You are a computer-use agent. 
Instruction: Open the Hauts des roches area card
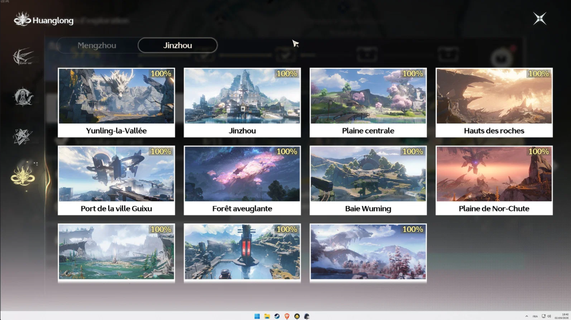pos(494,103)
